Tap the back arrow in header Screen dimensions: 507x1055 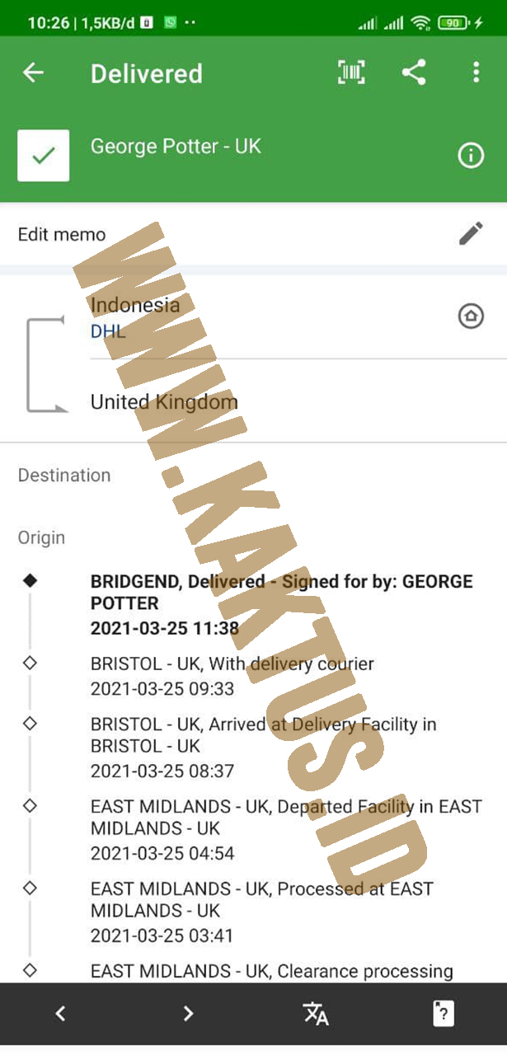[x=33, y=73]
